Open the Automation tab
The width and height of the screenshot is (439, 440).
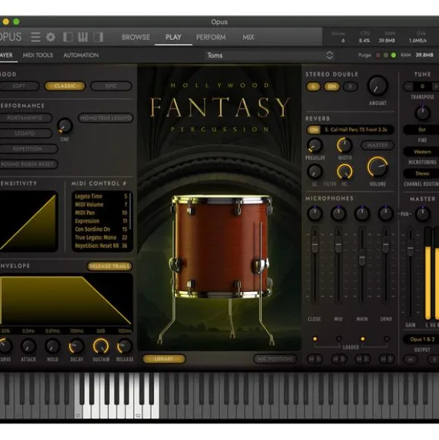coord(81,55)
